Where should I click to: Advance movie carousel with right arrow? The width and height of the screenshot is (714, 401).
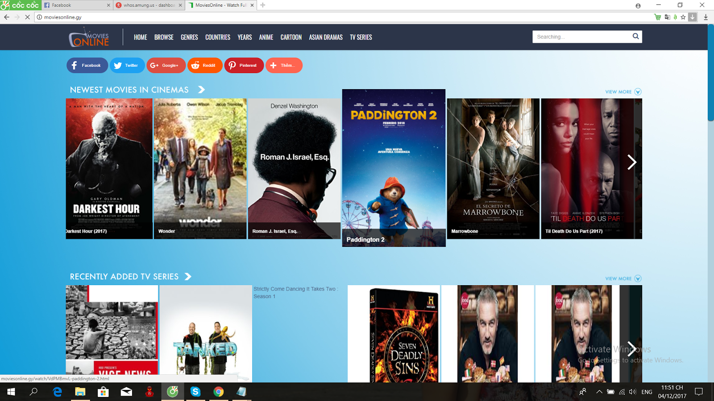click(632, 162)
